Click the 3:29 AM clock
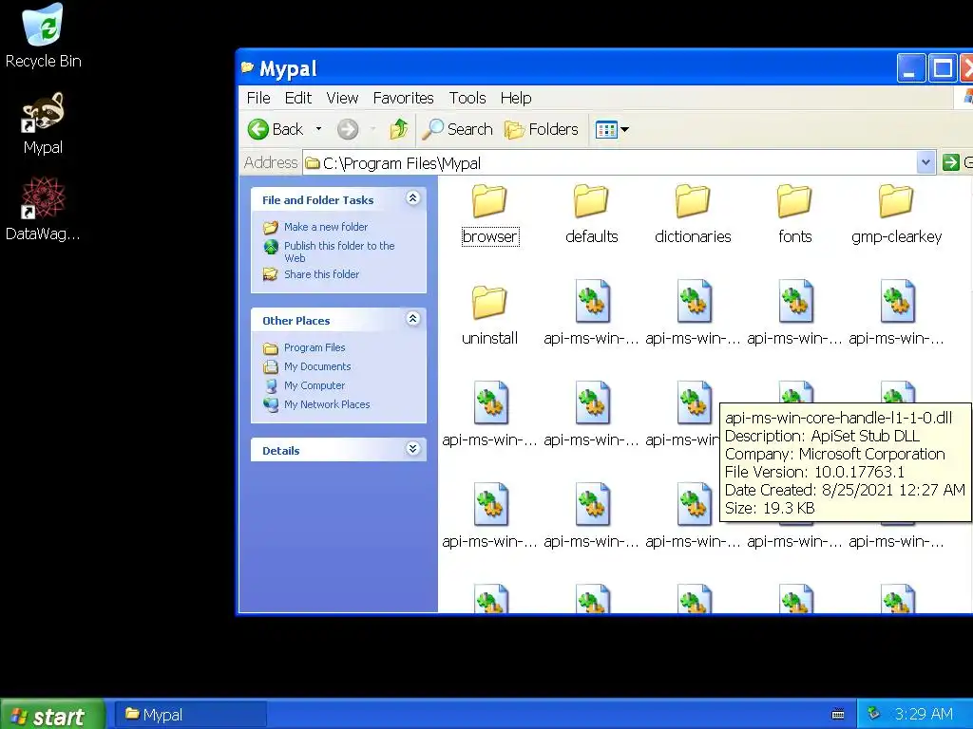 [x=924, y=714]
